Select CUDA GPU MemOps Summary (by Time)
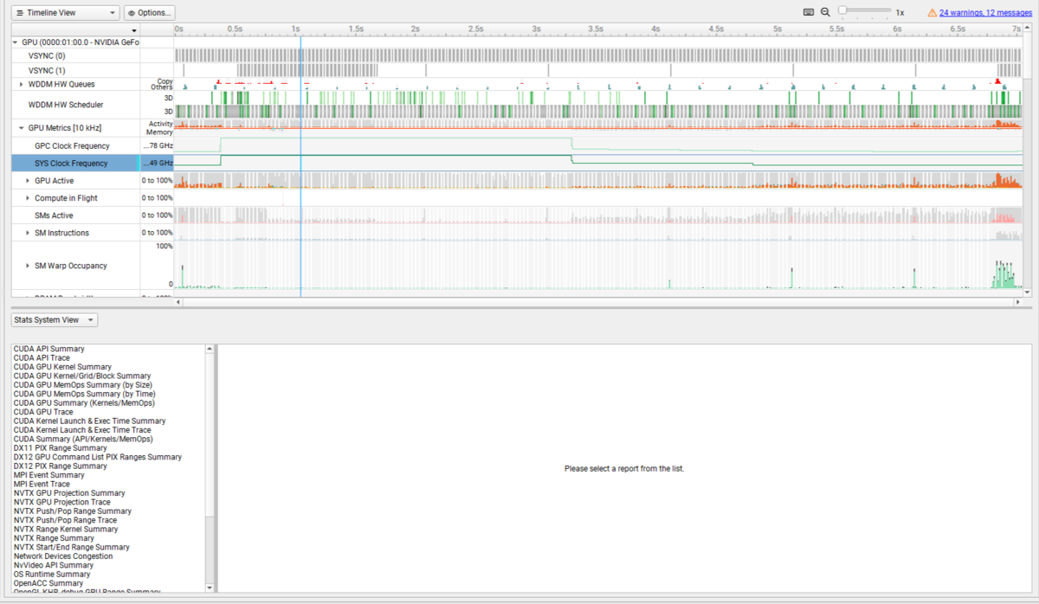The width and height of the screenshot is (1039, 604). 84,394
